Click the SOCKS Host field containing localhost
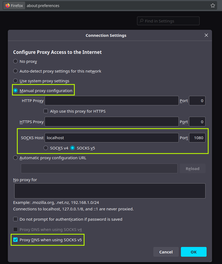The width and height of the screenshot is (222, 264). [x=111, y=138]
